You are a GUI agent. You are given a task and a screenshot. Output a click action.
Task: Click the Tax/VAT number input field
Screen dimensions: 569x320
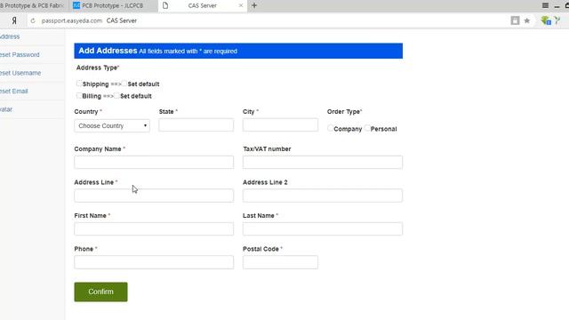[323, 162]
